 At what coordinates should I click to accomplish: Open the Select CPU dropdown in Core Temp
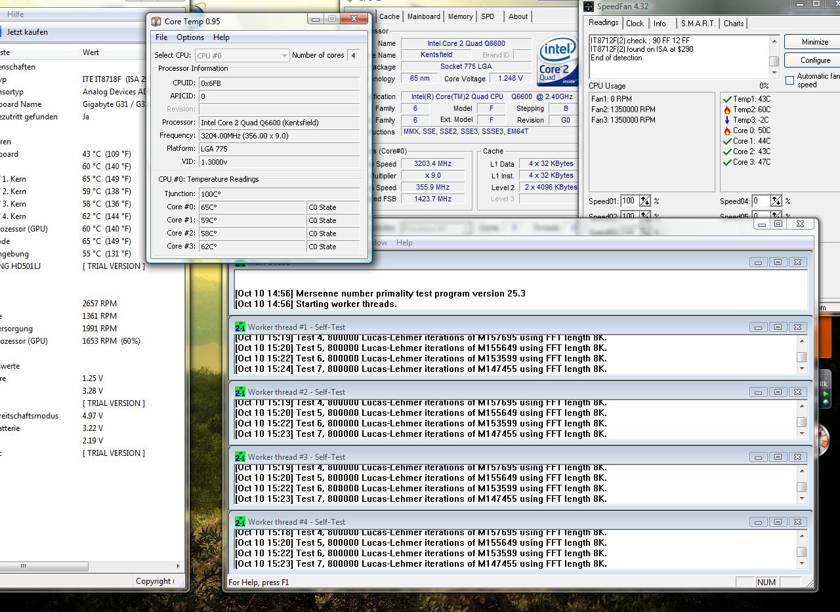[x=241, y=56]
